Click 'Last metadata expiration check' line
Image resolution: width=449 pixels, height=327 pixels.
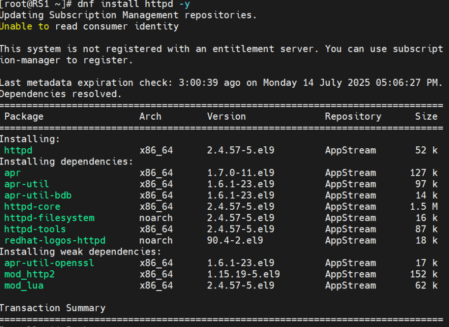tap(221, 83)
